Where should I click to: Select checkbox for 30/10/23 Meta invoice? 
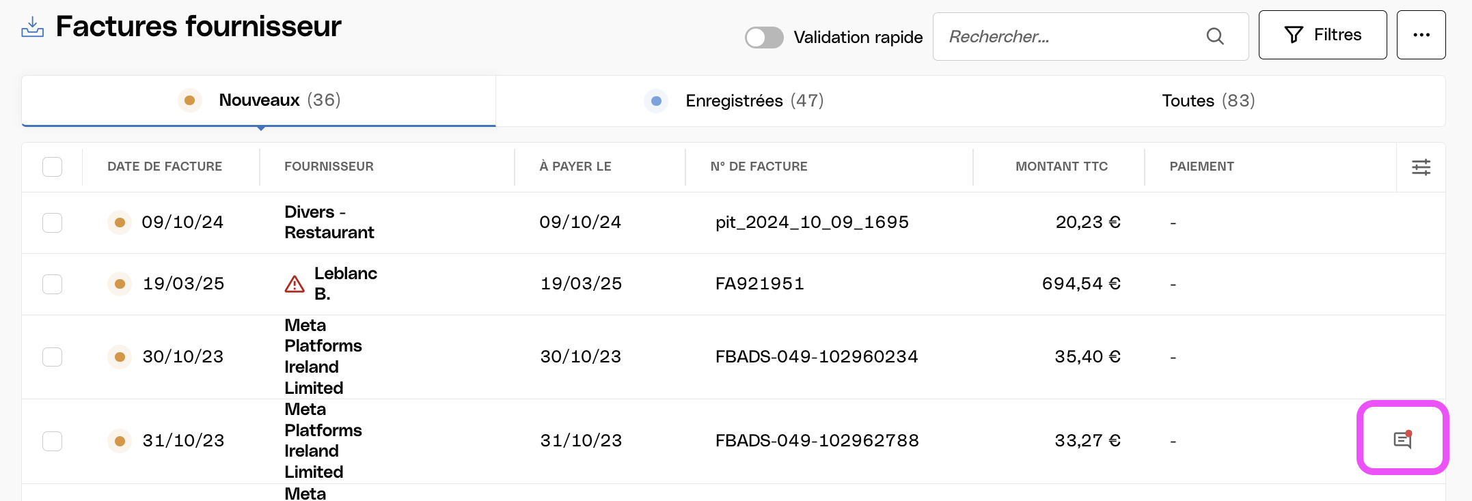[53, 357]
